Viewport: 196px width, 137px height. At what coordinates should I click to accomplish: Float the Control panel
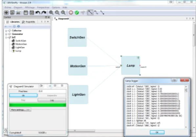(x=46, y=17)
